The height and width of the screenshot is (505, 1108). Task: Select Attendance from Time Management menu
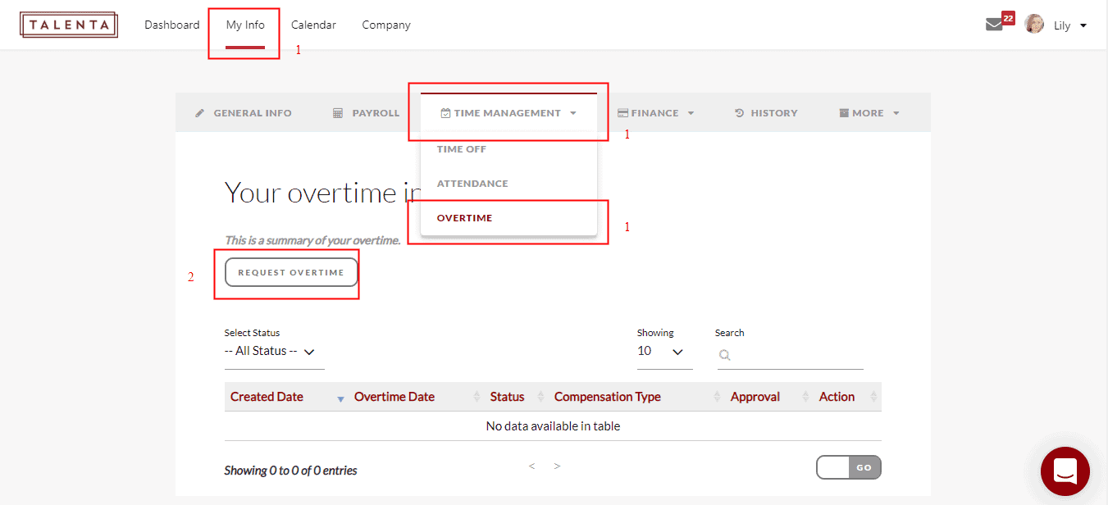pyautogui.click(x=472, y=184)
